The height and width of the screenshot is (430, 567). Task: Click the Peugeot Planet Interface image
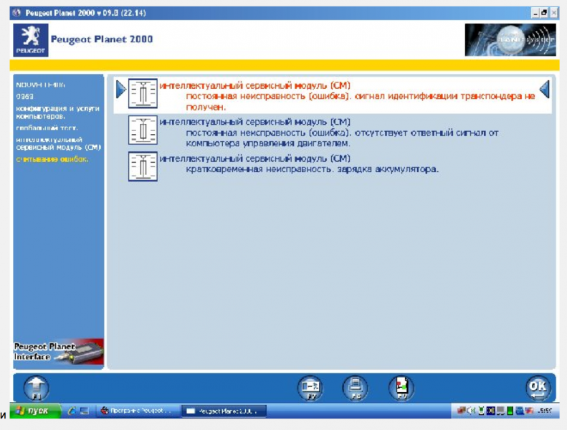[x=59, y=352]
